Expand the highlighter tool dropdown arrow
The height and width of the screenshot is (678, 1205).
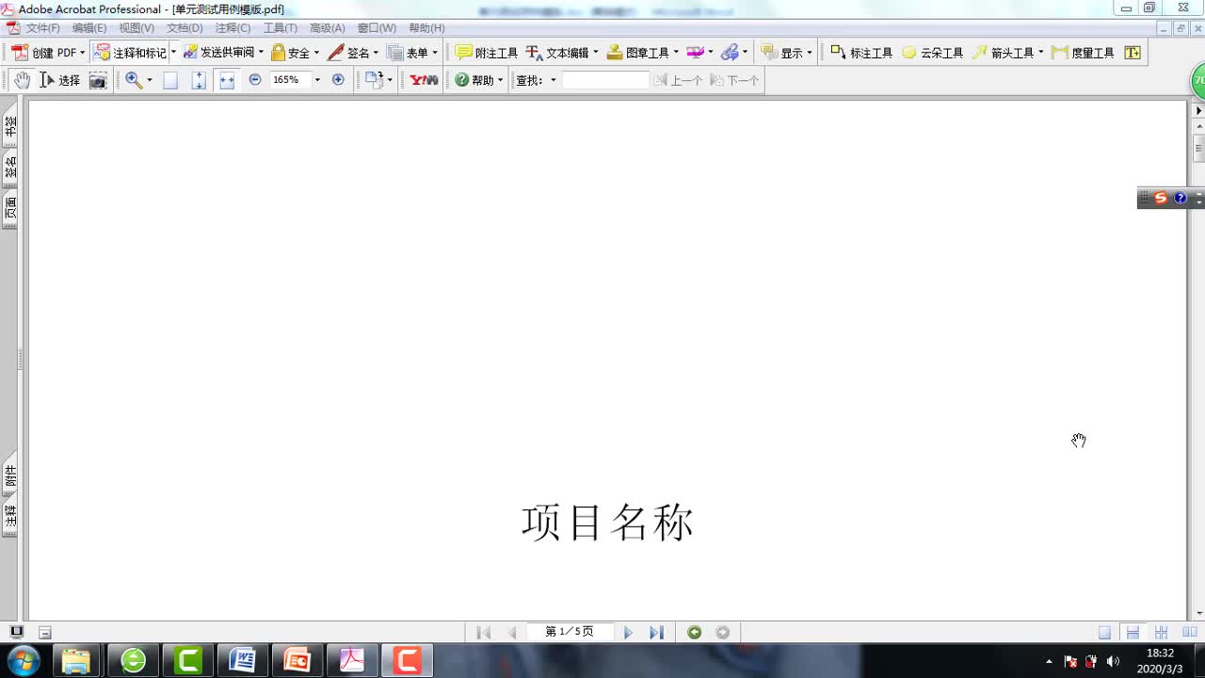click(710, 53)
